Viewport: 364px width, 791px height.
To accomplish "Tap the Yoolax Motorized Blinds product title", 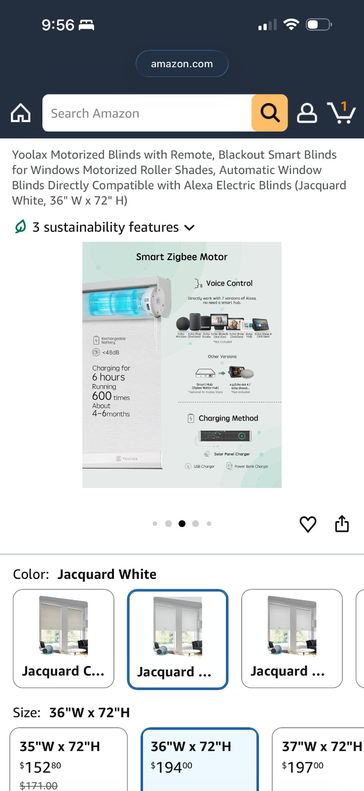I will (179, 177).
